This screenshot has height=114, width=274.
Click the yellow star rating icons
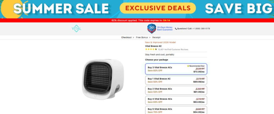coord(151,50)
